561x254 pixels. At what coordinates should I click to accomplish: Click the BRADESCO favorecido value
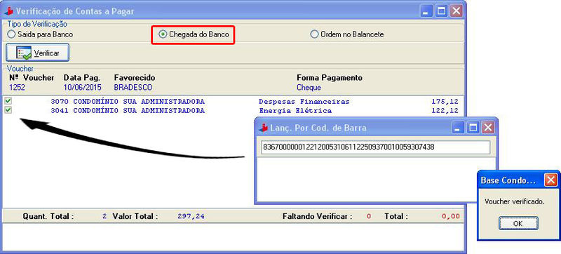pos(133,87)
